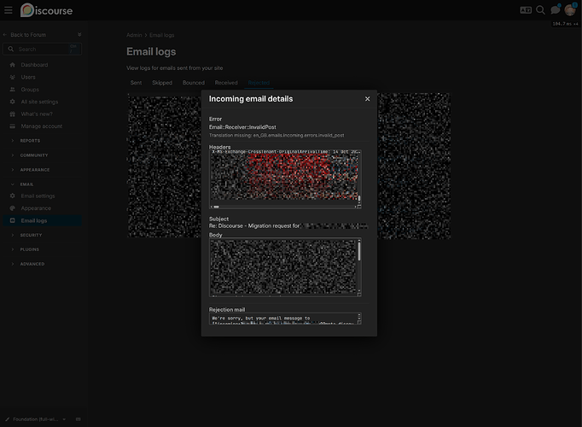Open Manage account

coord(41,126)
